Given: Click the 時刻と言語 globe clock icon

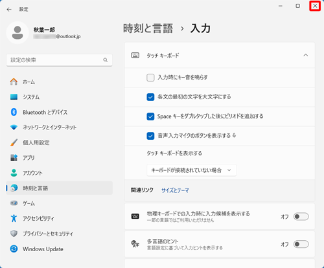Looking at the screenshot, I should pyautogui.click(x=14, y=188).
